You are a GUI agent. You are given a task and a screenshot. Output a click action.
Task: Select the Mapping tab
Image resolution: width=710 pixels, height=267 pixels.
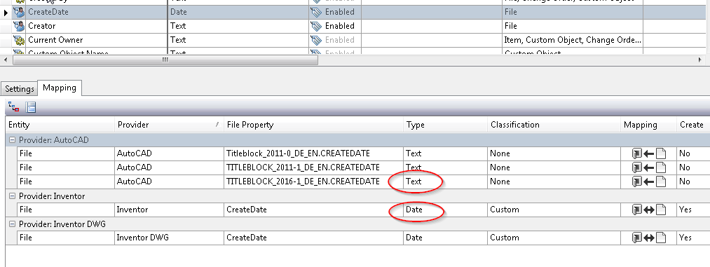click(60, 88)
